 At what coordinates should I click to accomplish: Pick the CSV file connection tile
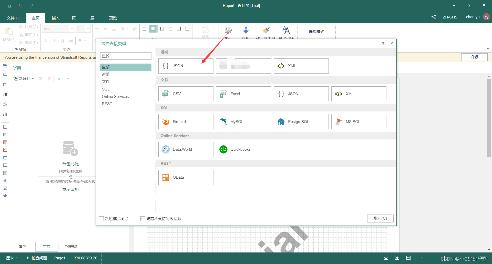click(186, 94)
